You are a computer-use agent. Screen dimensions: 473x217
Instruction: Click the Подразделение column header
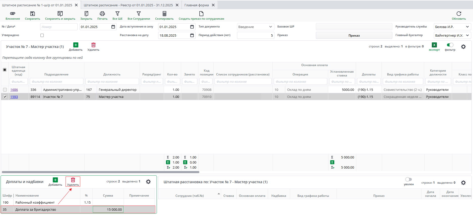click(56, 74)
